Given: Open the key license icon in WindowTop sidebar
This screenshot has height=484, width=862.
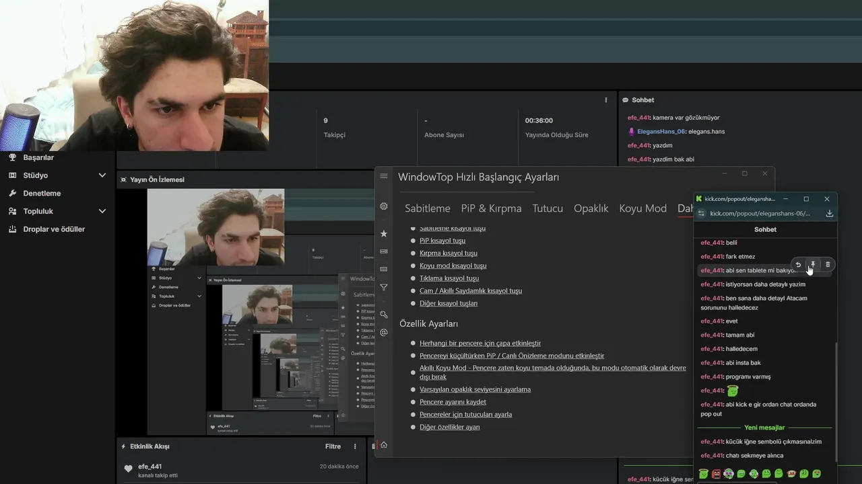Looking at the screenshot, I should [384, 315].
